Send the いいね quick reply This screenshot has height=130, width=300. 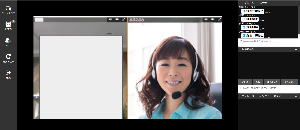(245, 82)
